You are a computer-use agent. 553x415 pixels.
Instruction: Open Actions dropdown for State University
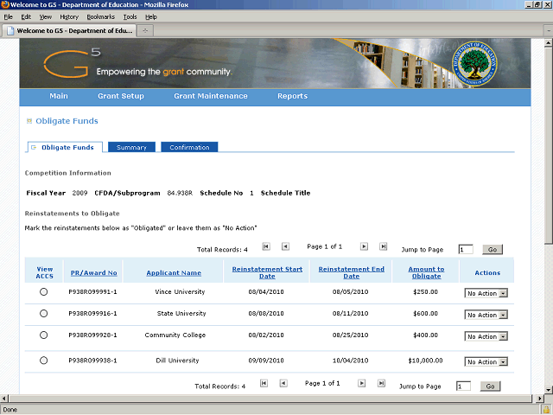tap(486, 315)
